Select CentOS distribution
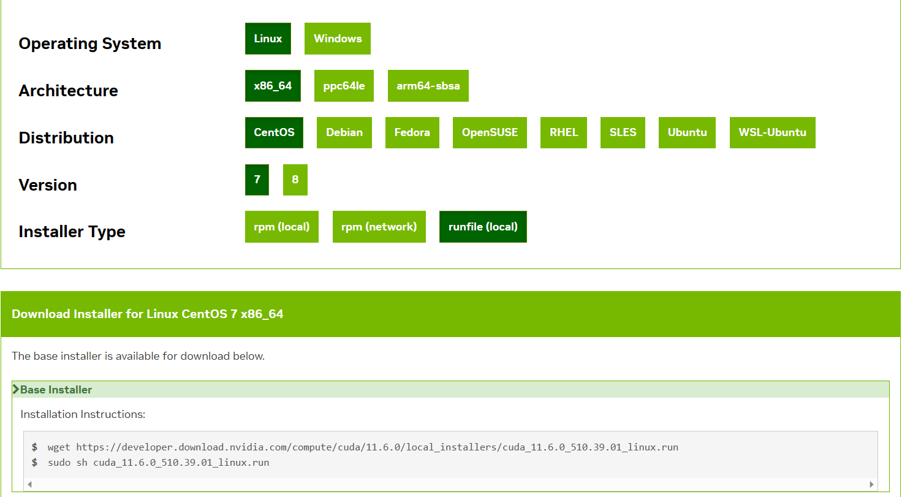The width and height of the screenshot is (902, 497). tap(274, 132)
